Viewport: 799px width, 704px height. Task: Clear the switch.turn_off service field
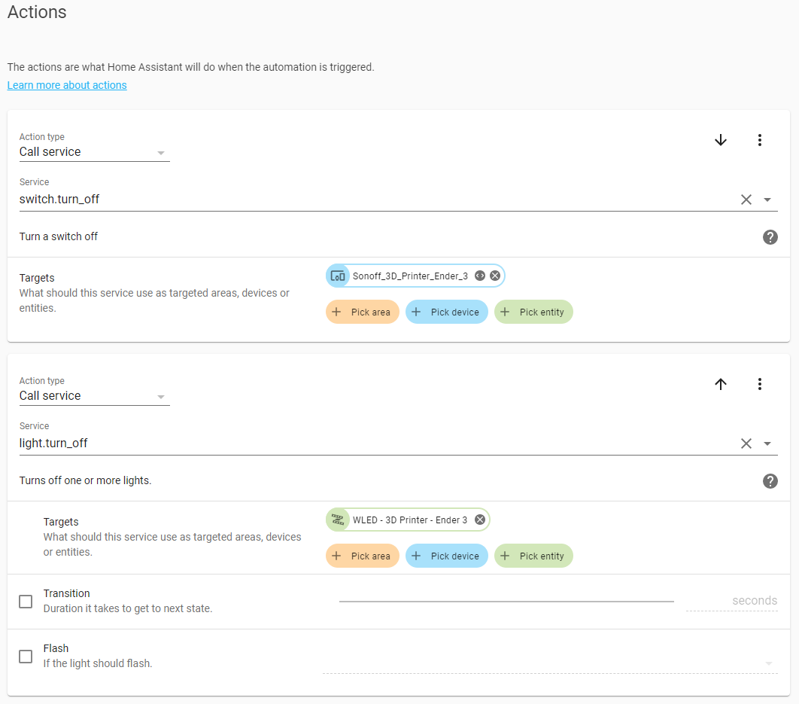pyautogui.click(x=746, y=200)
